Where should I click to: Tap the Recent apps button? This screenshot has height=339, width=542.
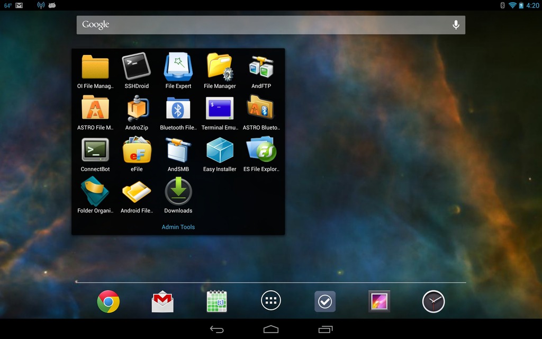pos(326,329)
